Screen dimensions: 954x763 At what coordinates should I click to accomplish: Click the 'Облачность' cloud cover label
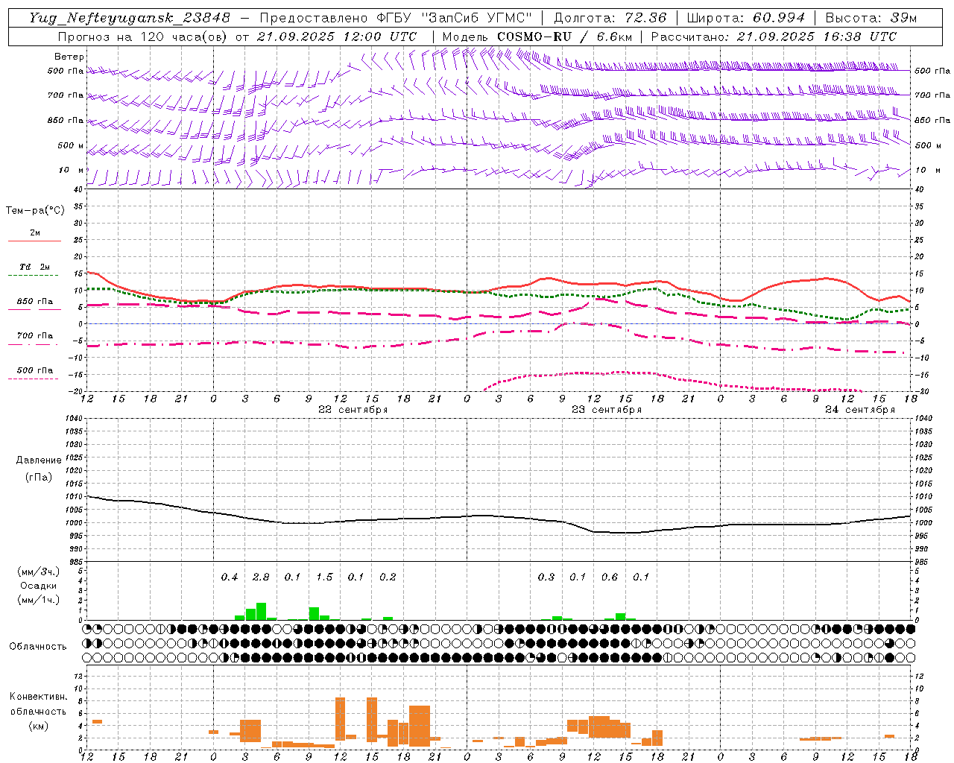tap(38, 647)
